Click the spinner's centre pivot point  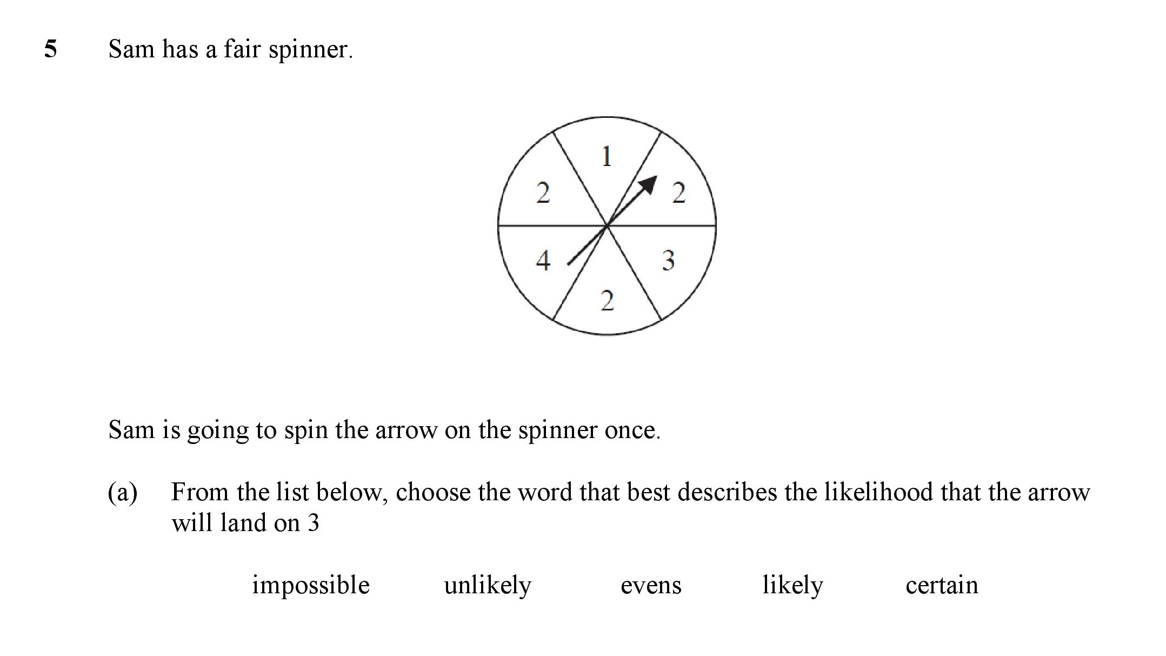(607, 226)
